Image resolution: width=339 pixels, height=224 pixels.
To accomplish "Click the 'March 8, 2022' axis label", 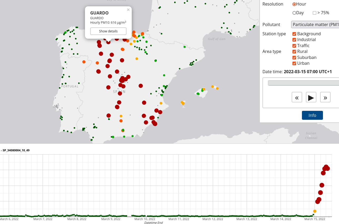I will [x=77, y=219].
